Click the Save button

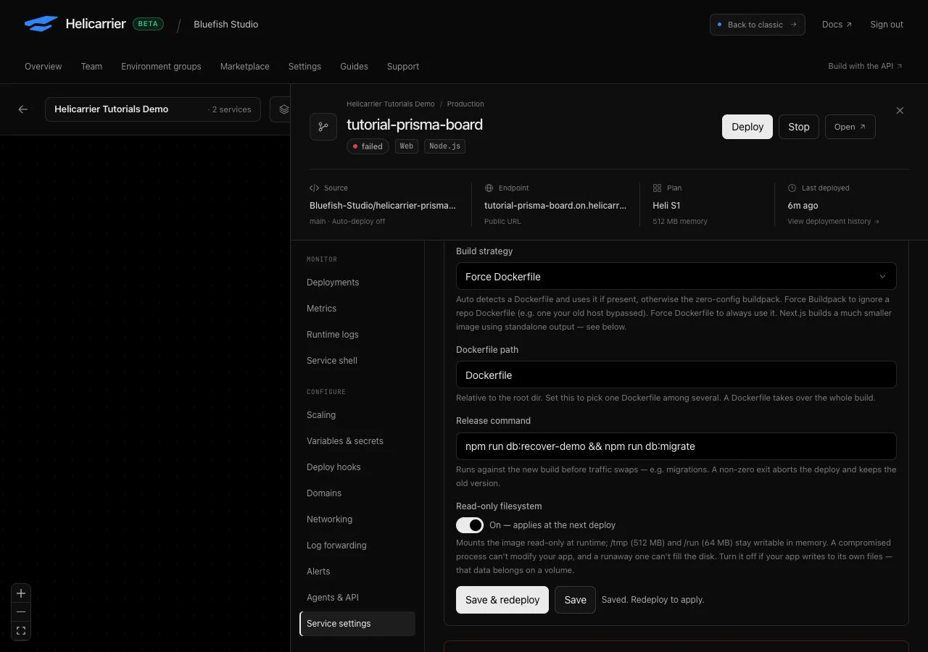pos(575,600)
